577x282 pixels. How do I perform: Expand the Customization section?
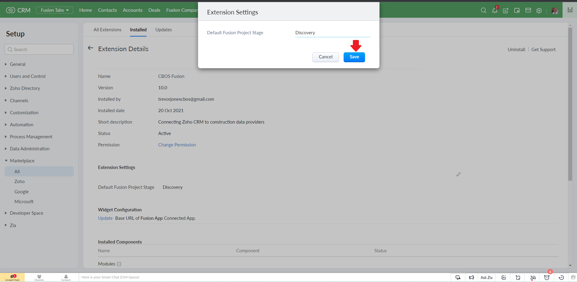[x=24, y=113]
